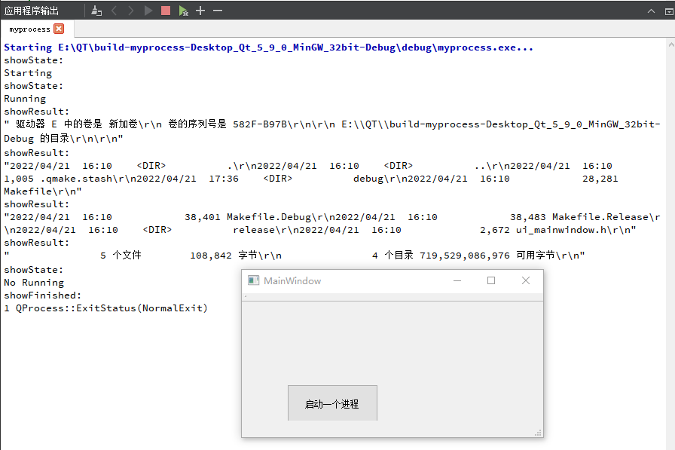Viewport: 675px width, 450px height.
Task: Close the myprocess output tab
Action: [x=59, y=29]
